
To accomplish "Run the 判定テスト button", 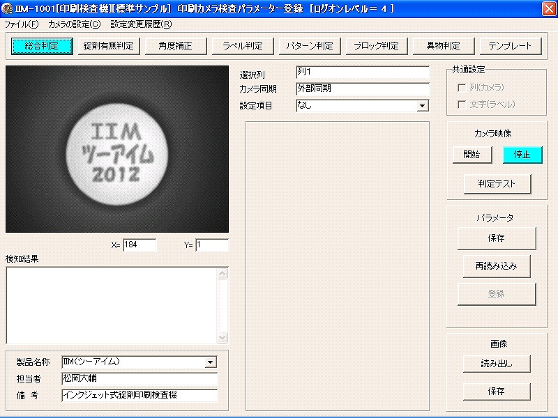I will pos(497,184).
